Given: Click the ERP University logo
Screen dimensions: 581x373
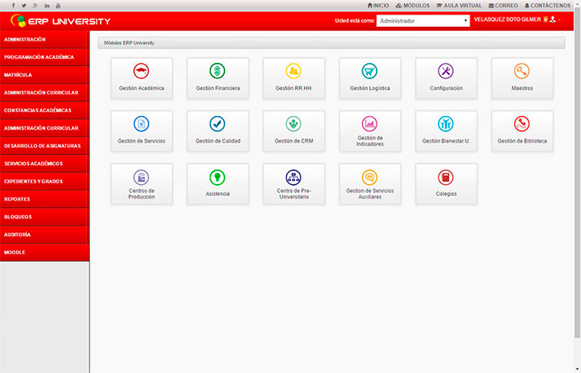Looking at the screenshot, I should (x=61, y=21).
